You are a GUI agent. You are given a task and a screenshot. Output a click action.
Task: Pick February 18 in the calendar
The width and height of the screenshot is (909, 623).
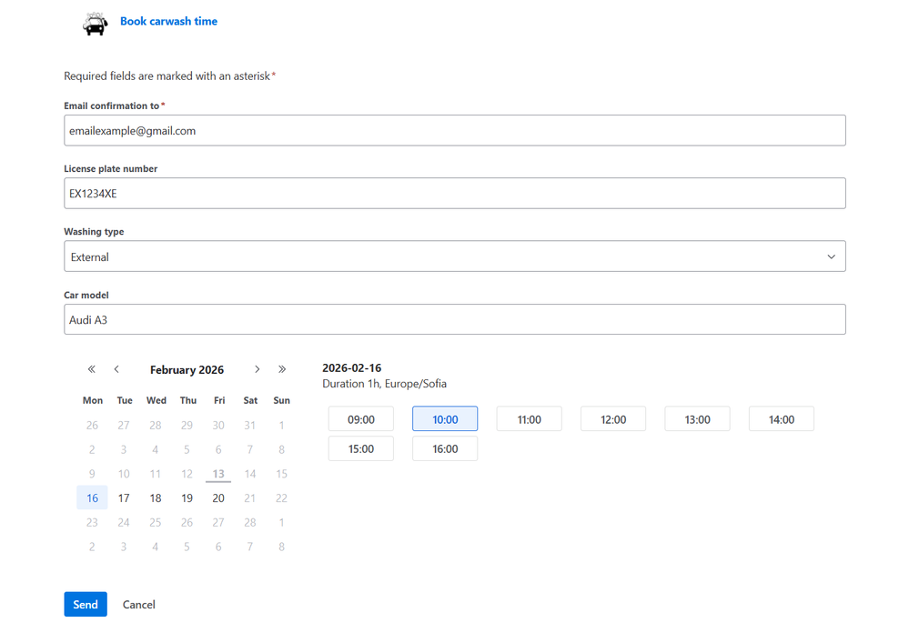[x=156, y=498]
